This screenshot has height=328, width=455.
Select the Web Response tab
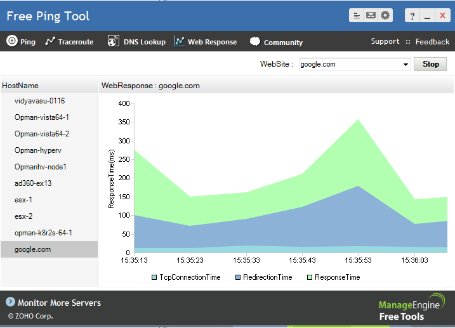click(206, 42)
